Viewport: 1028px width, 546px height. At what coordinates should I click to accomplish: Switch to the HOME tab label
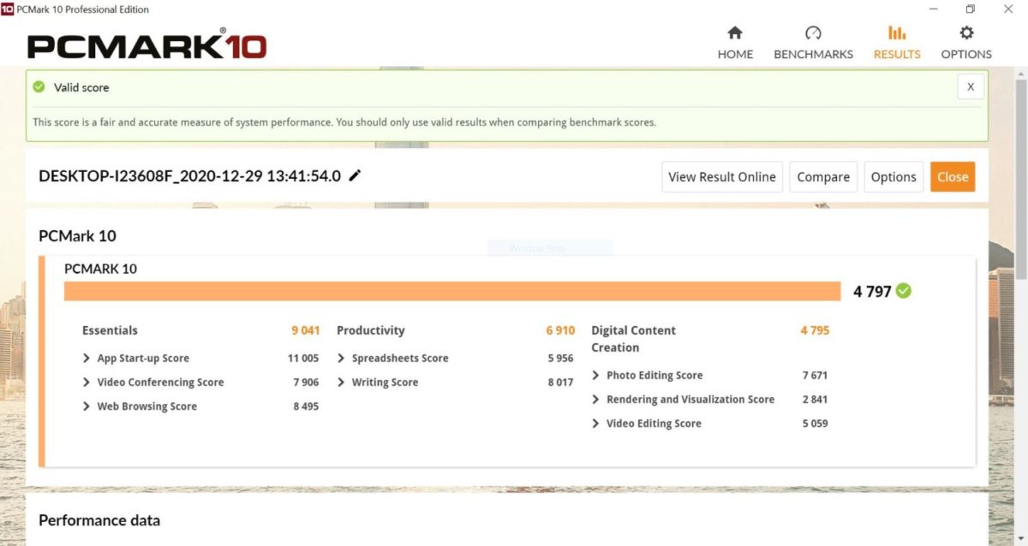(x=735, y=54)
